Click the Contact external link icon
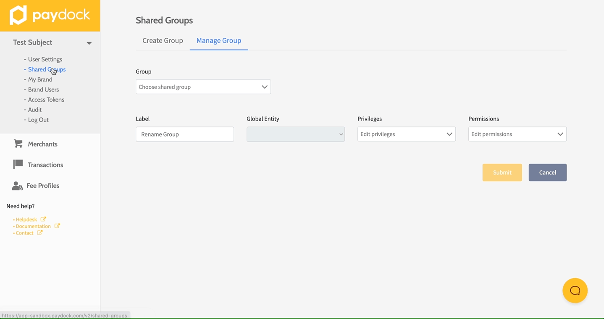The height and width of the screenshot is (319, 604). tap(39, 233)
